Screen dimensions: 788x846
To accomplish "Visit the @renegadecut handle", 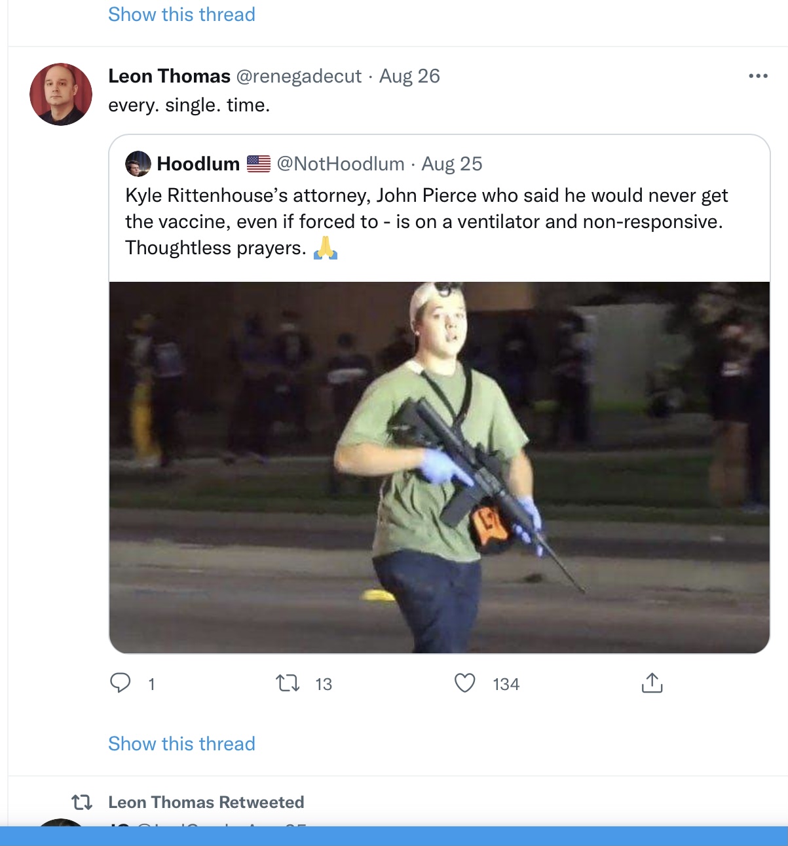I will click(x=299, y=76).
